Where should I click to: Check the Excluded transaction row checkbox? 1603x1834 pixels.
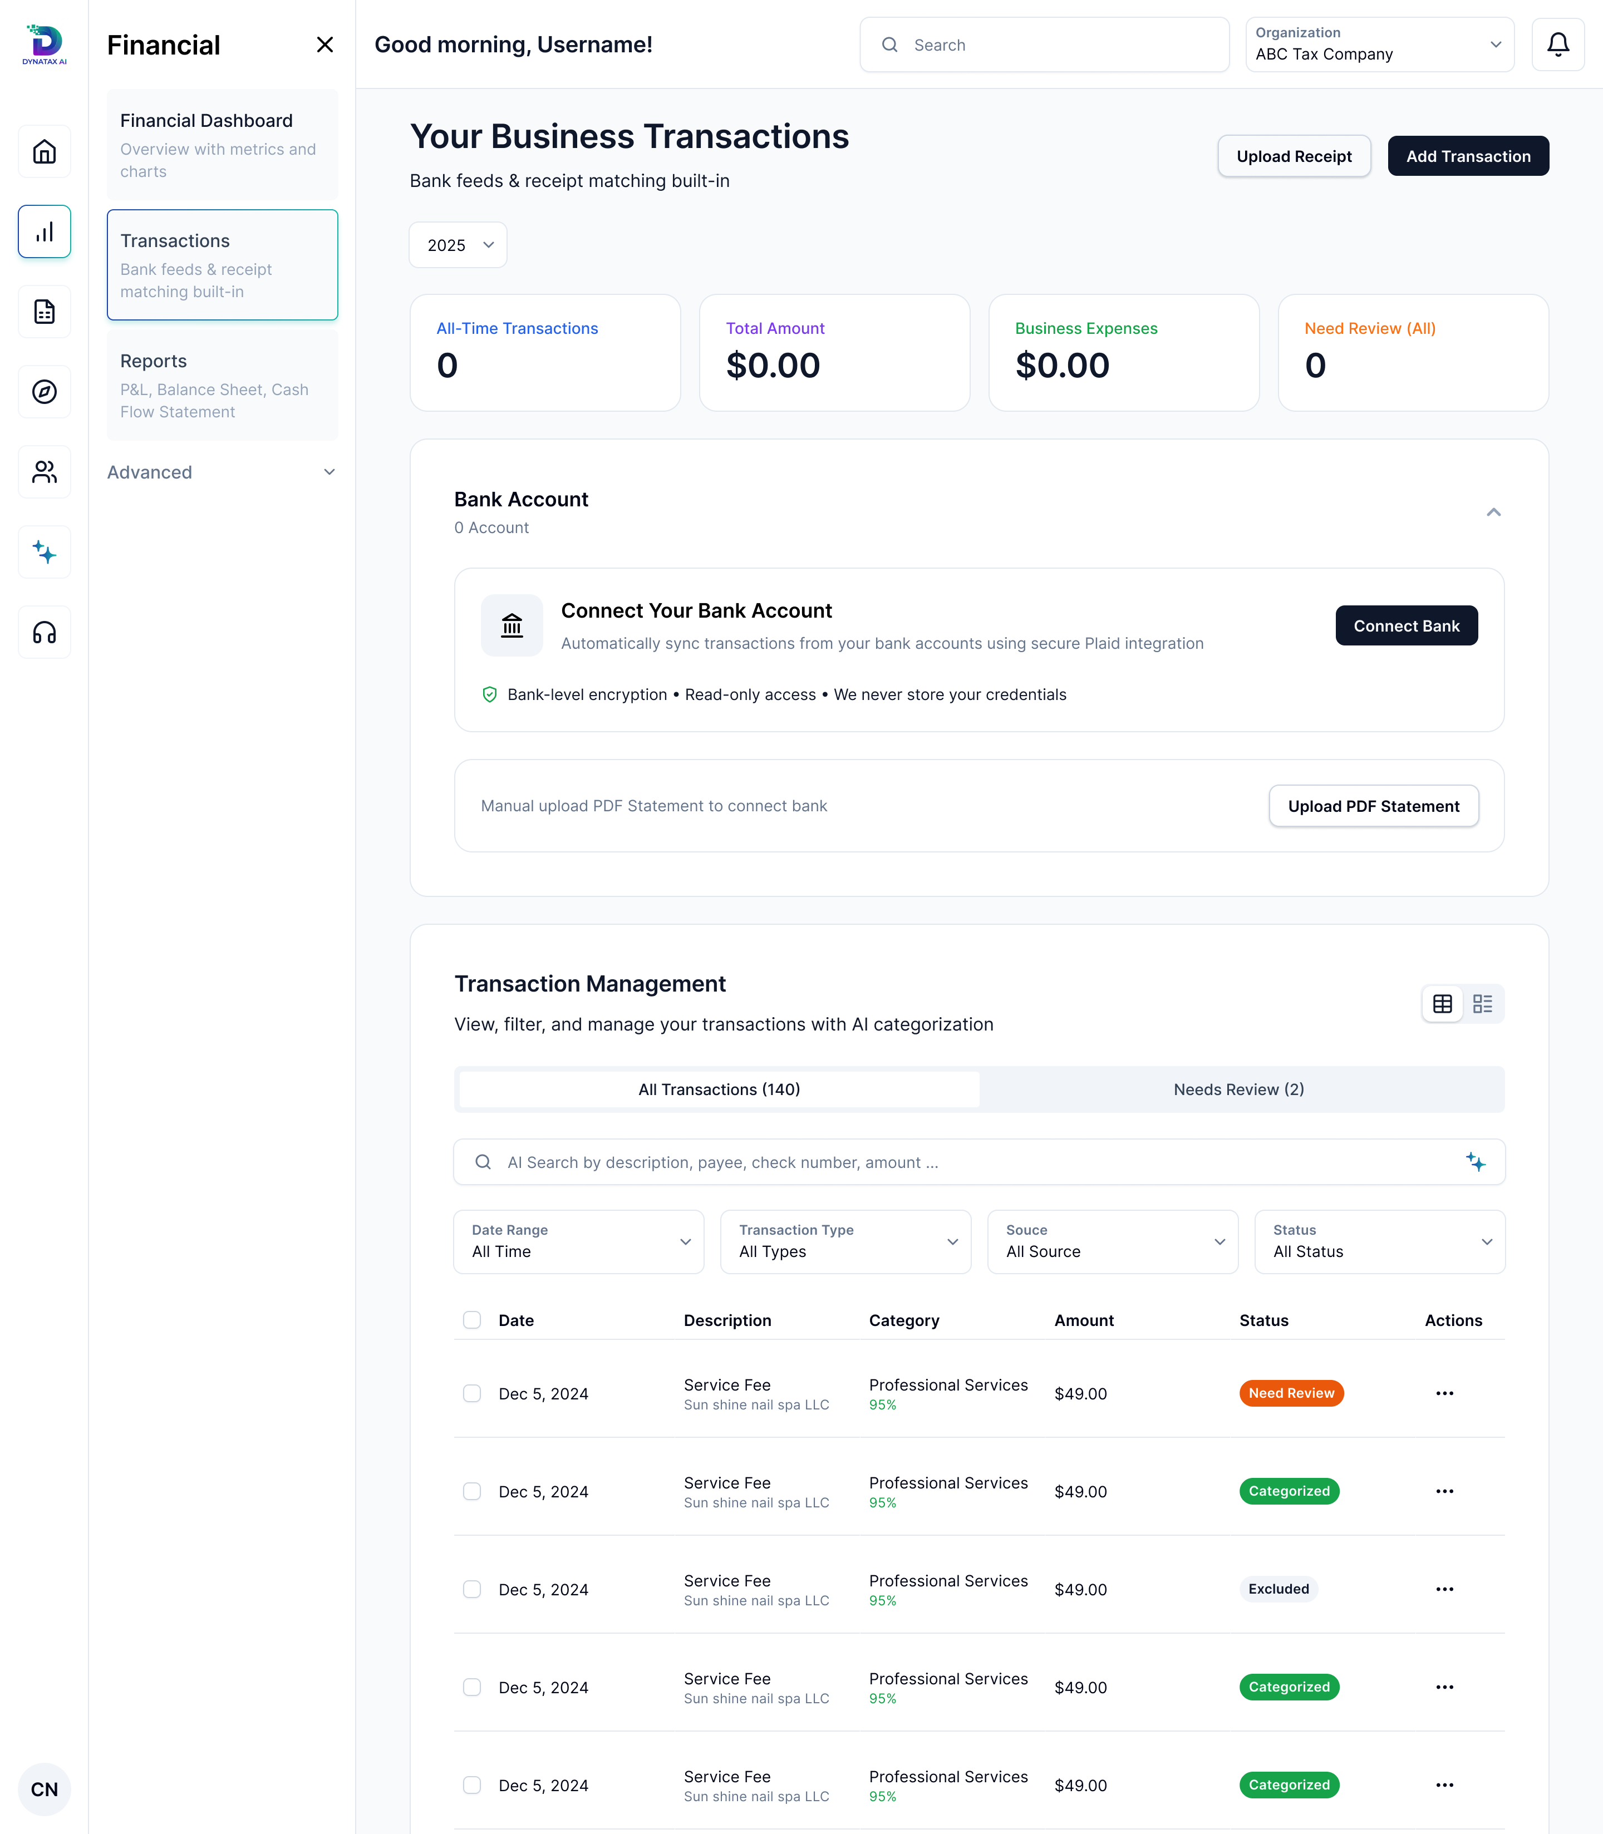[471, 1589]
